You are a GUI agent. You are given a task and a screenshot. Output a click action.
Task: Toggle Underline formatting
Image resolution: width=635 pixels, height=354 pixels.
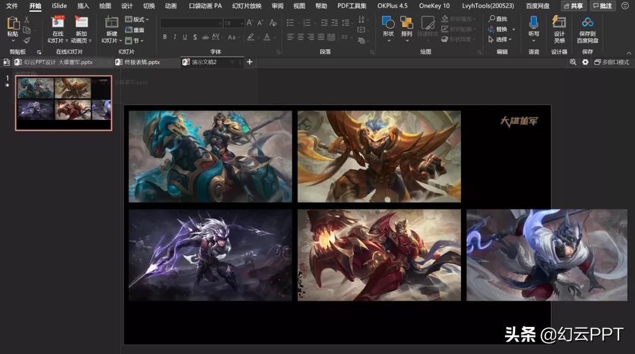[185, 37]
